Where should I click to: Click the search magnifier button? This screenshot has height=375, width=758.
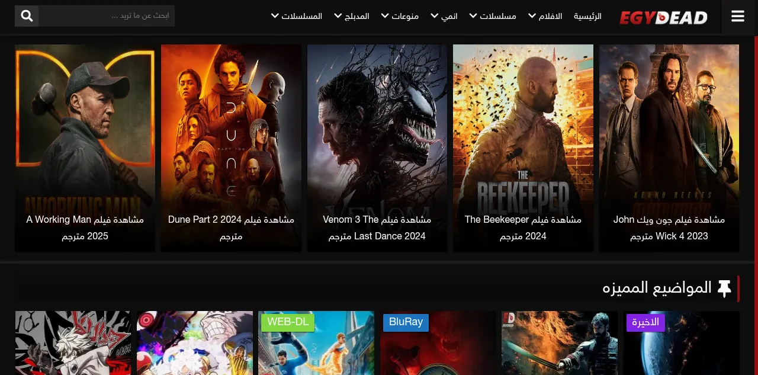(x=27, y=16)
